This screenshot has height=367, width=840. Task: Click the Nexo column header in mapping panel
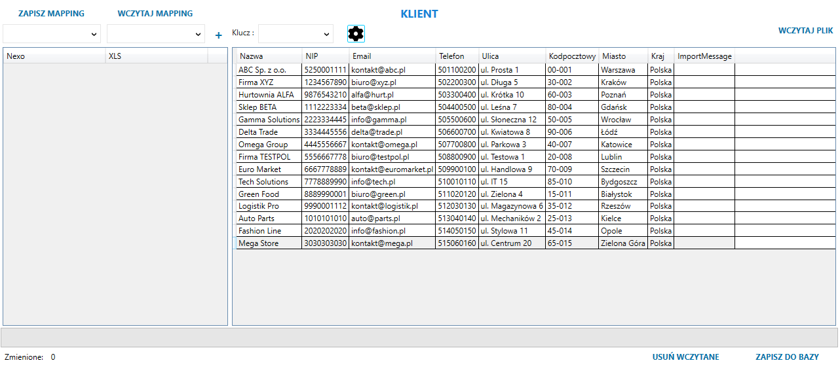coord(54,56)
